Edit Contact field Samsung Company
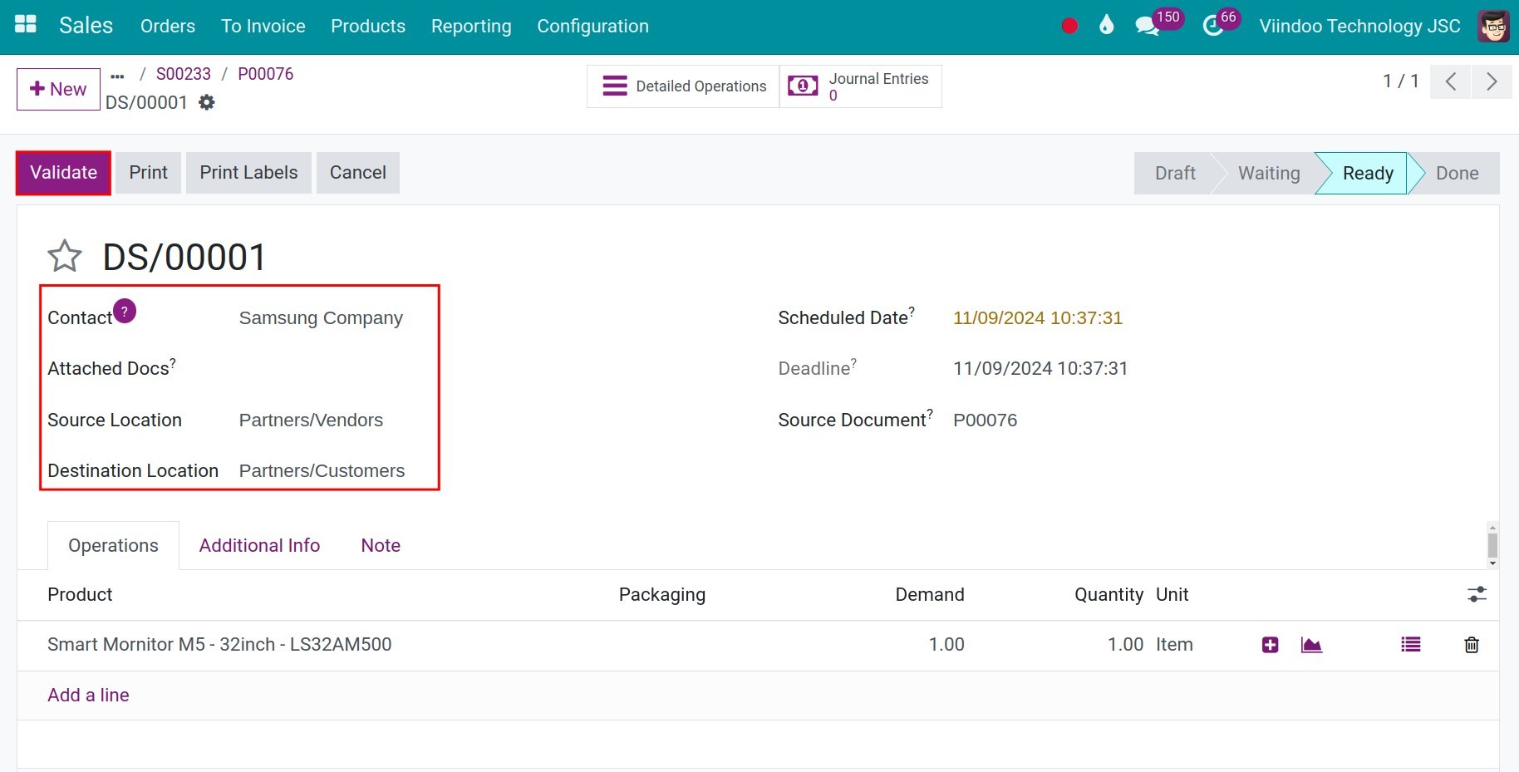The width and height of the screenshot is (1519, 772). pyautogui.click(x=321, y=318)
